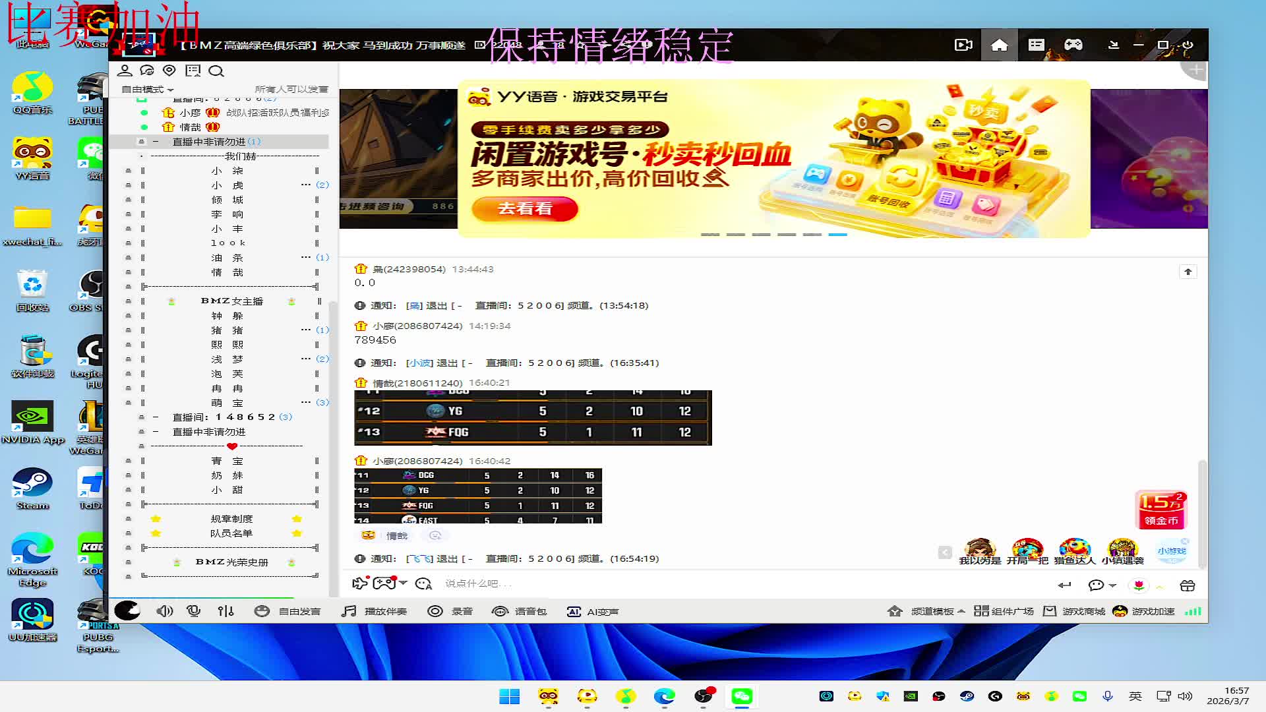
Task: Open chat bubble options dropdown arrow
Action: tap(1112, 585)
